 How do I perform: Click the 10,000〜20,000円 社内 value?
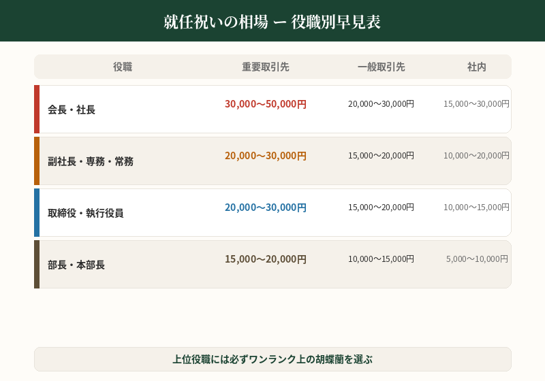pyautogui.click(x=476, y=155)
